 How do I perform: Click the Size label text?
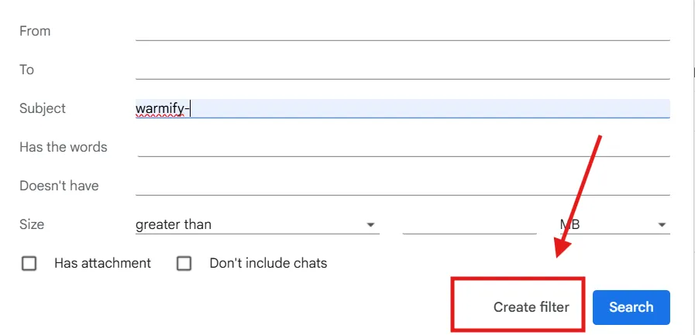click(x=32, y=224)
